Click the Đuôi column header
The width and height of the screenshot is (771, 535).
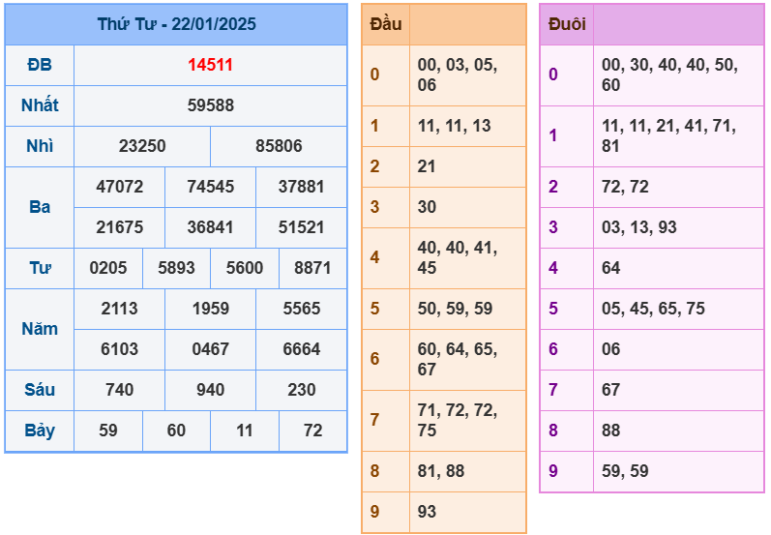click(x=567, y=24)
